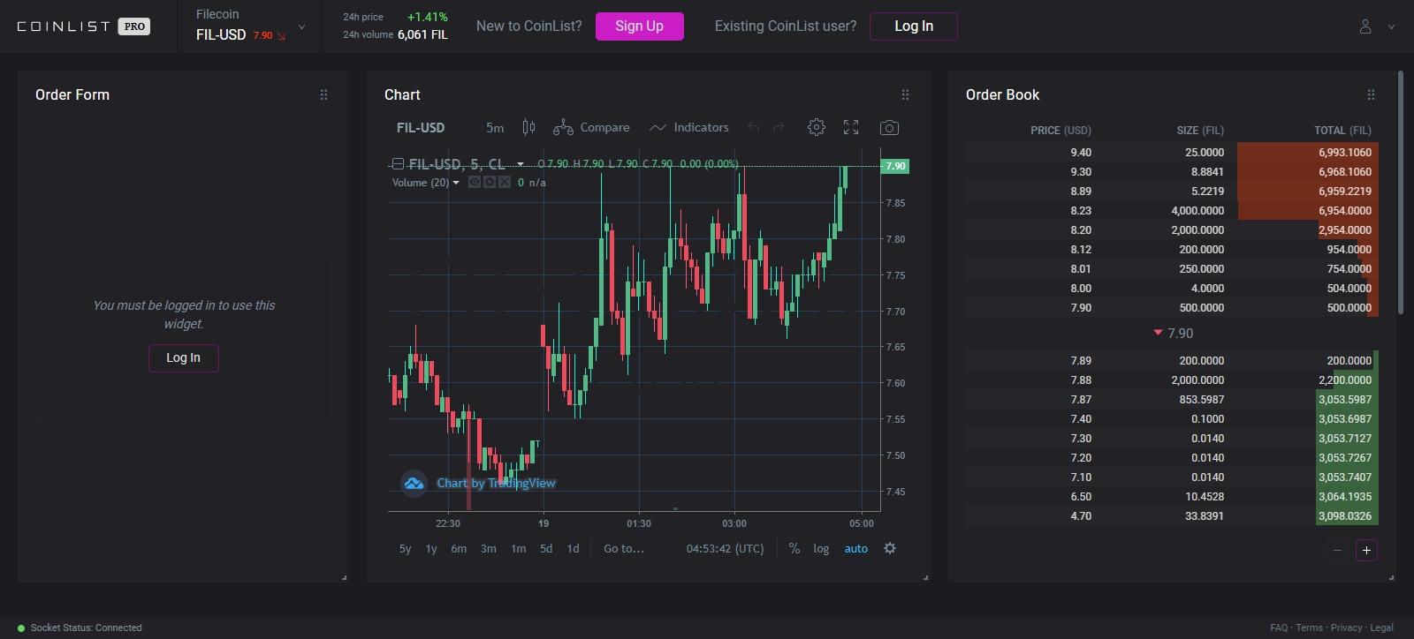Screen dimensions: 1414x639
Task: Select the 8.23 ask price row
Action: coord(1172,211)
